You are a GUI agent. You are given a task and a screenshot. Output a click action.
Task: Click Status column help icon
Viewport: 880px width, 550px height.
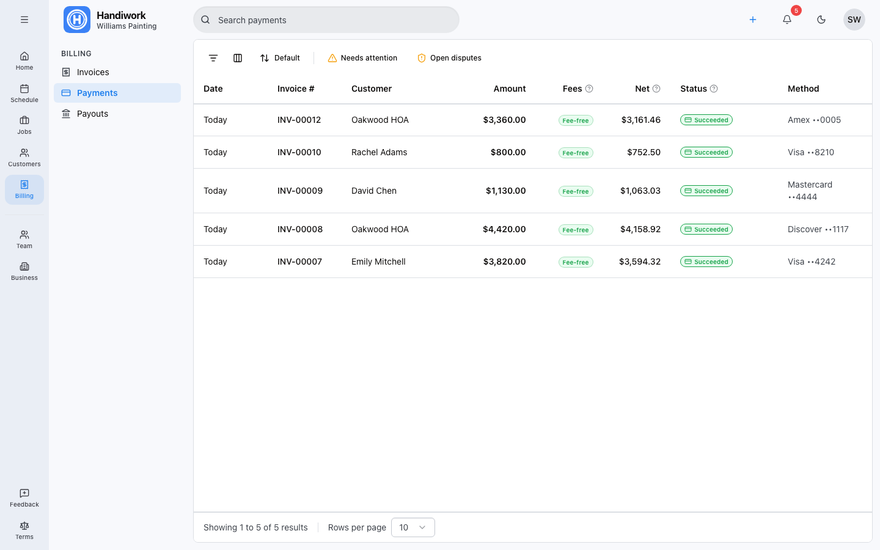(x=714, y=89)
